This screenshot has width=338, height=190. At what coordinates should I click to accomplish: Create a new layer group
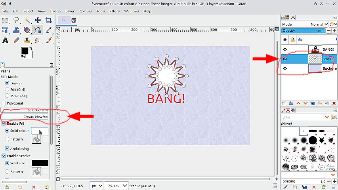point(291,103)
